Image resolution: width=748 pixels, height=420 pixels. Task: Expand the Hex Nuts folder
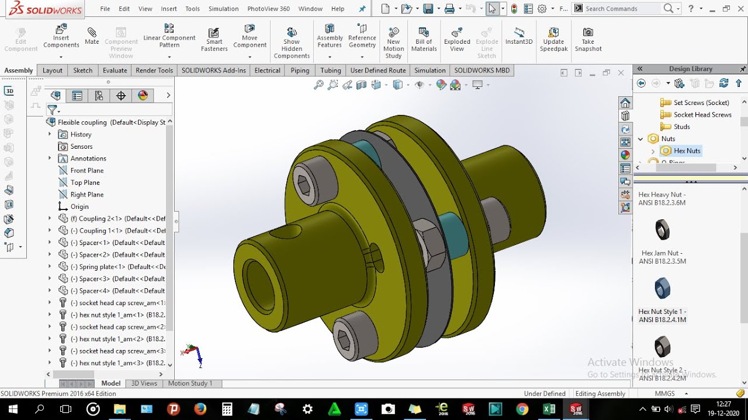pos(653,151)
